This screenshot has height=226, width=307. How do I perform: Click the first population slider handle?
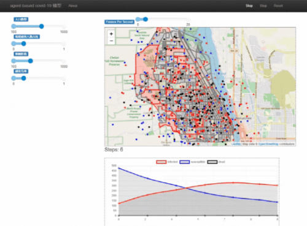(x=42, y=26)
